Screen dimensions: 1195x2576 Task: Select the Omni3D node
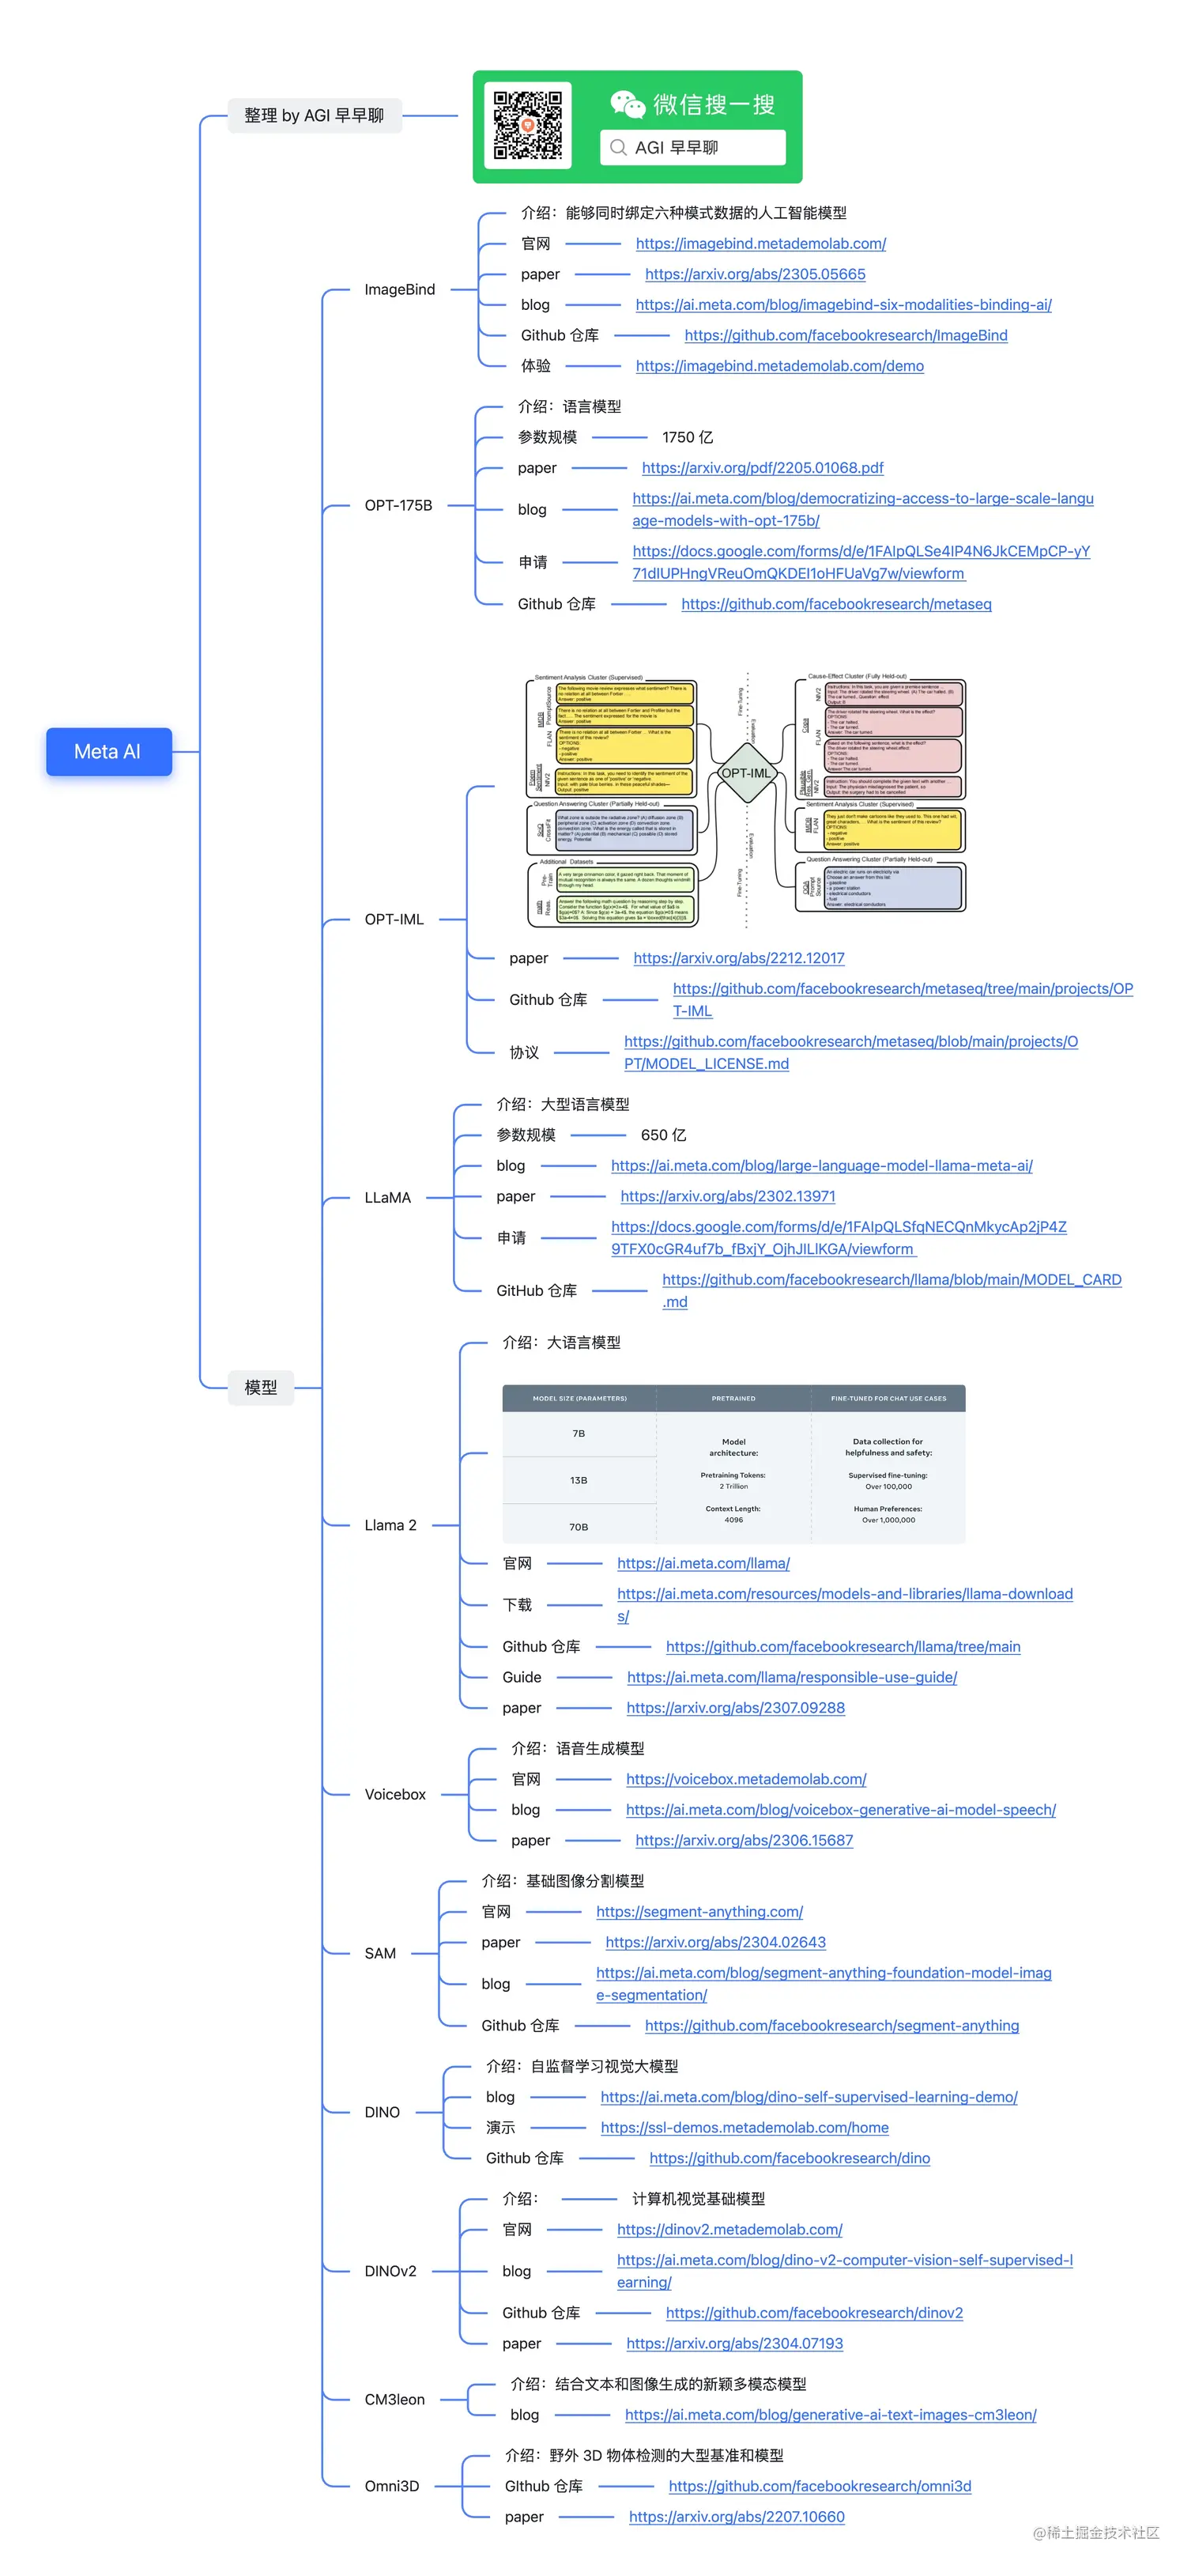(x=391, y=2486)
